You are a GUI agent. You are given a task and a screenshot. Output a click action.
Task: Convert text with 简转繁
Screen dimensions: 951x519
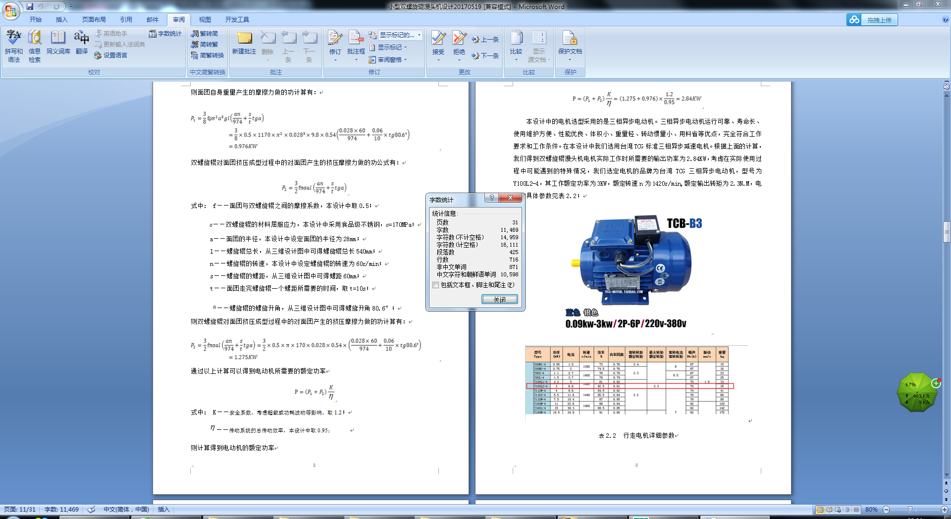[x=205, y=45]
